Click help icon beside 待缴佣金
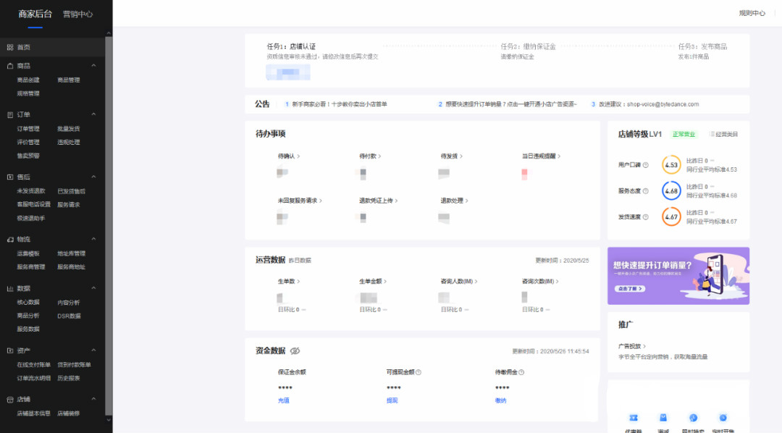The height and width of the screenshot is (433, 782). 521,372
